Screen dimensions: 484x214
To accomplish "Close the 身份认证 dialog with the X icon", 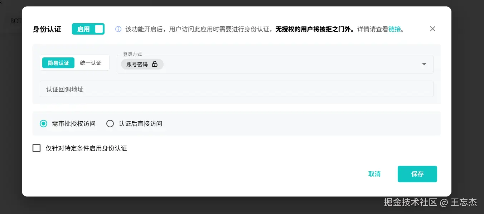I will click(x=432, y=29).
